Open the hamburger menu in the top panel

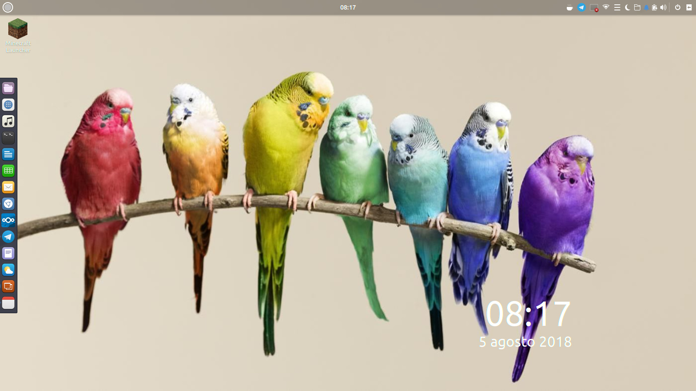click(x=617, y=7)
